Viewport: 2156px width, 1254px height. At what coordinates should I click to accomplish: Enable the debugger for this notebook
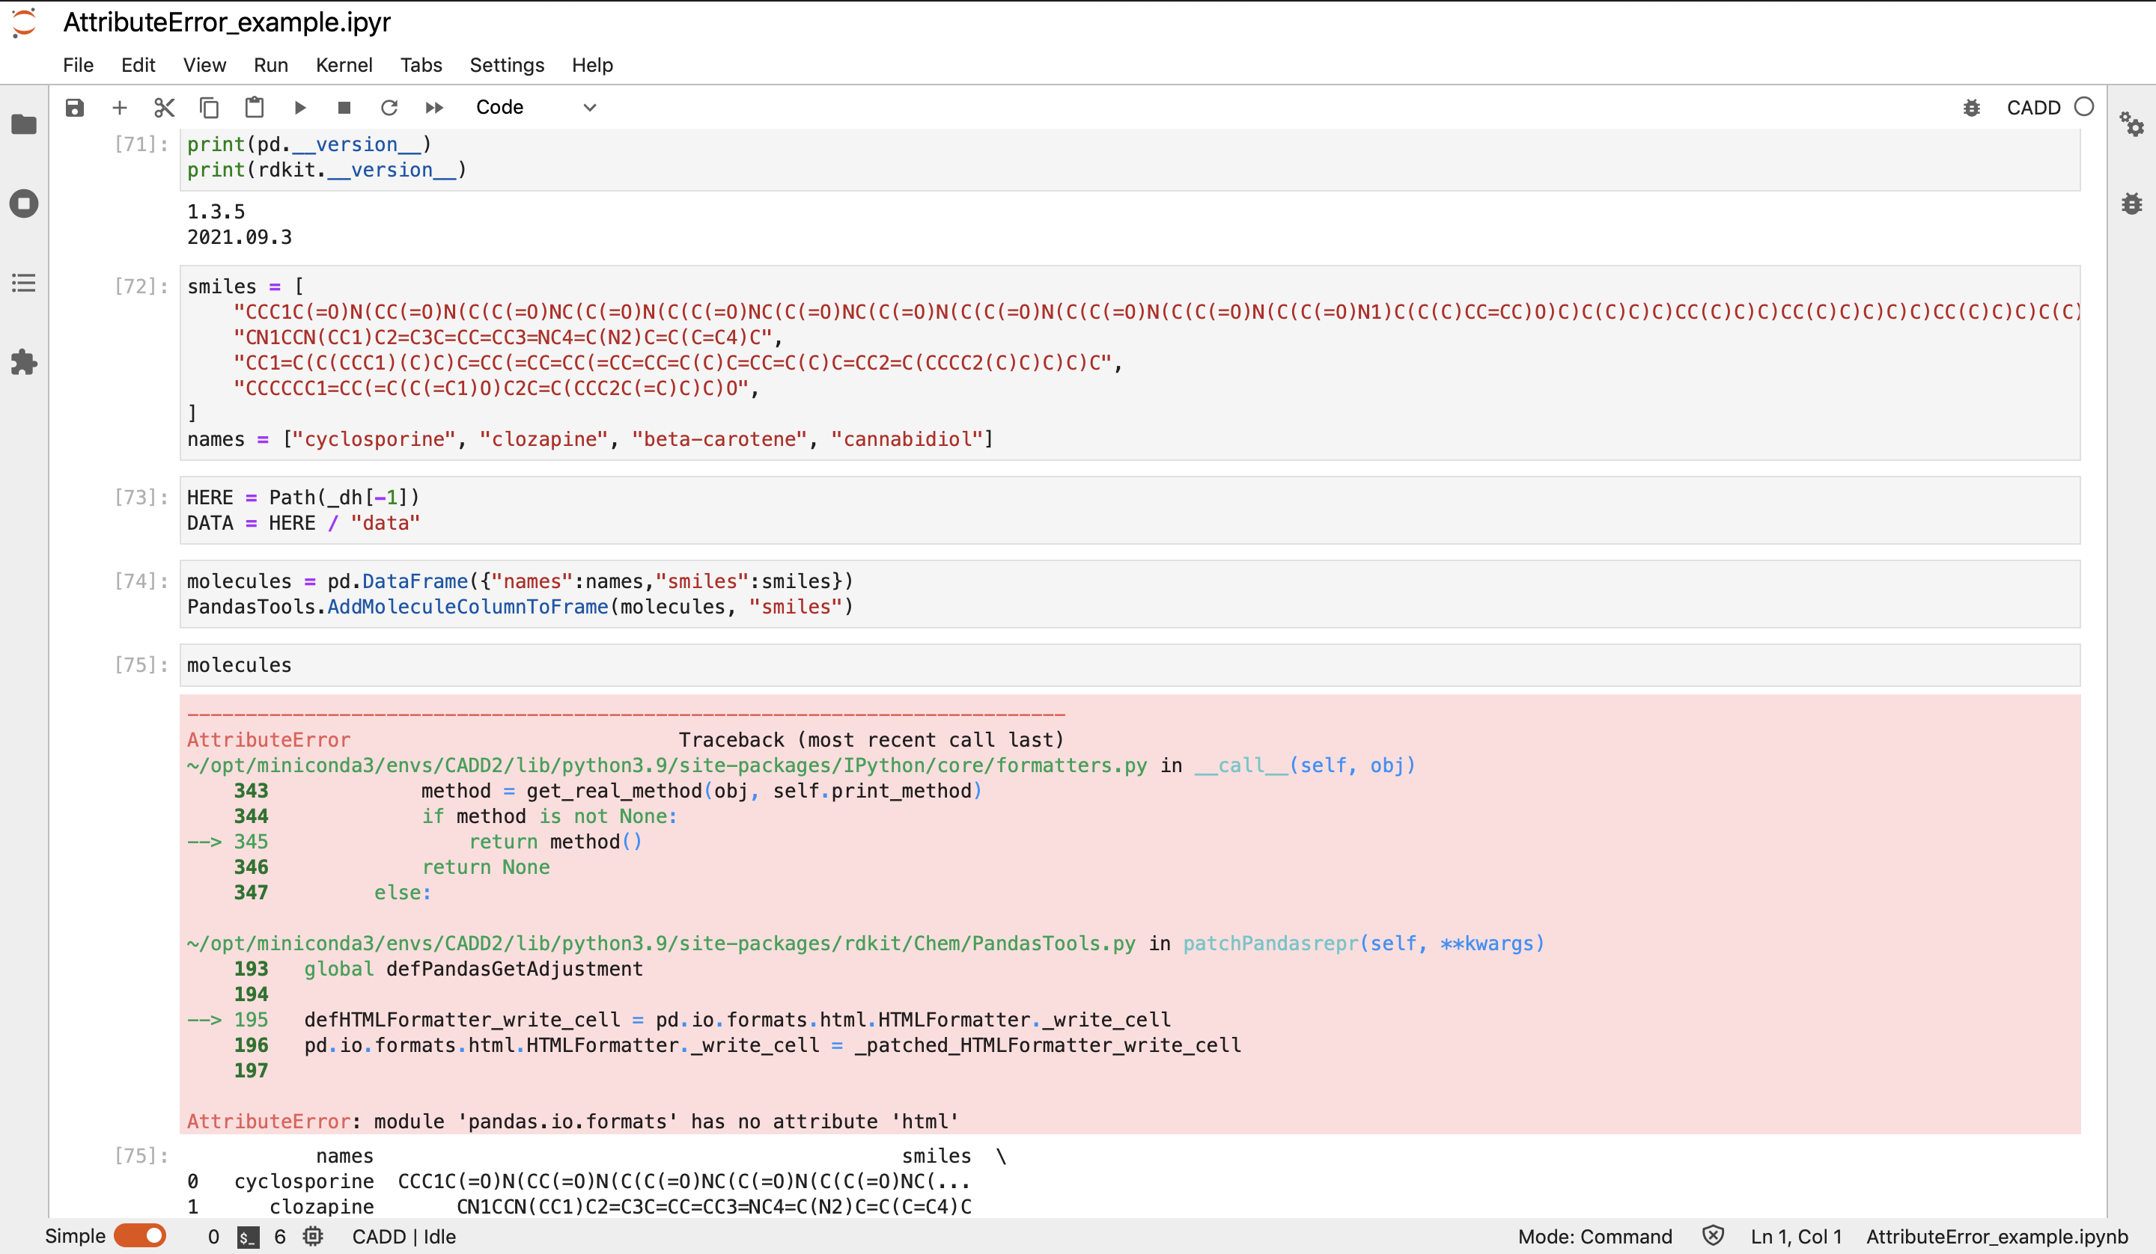pos(1972,107)
